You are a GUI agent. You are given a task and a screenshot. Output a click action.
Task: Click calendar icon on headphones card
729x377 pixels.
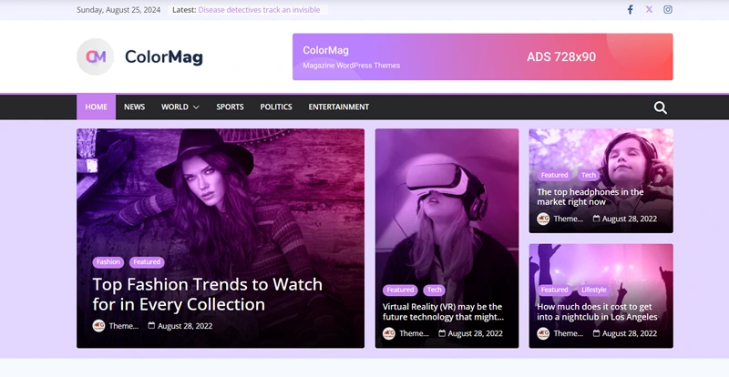click(596, 218)
